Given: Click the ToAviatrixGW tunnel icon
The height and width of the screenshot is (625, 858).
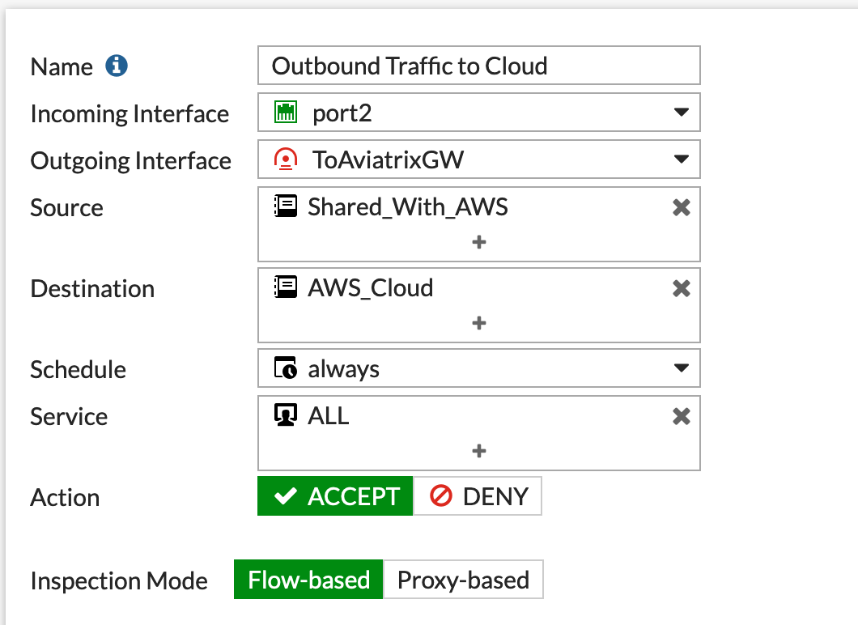Looking at the screenshot, I should (x=285, y=159).
